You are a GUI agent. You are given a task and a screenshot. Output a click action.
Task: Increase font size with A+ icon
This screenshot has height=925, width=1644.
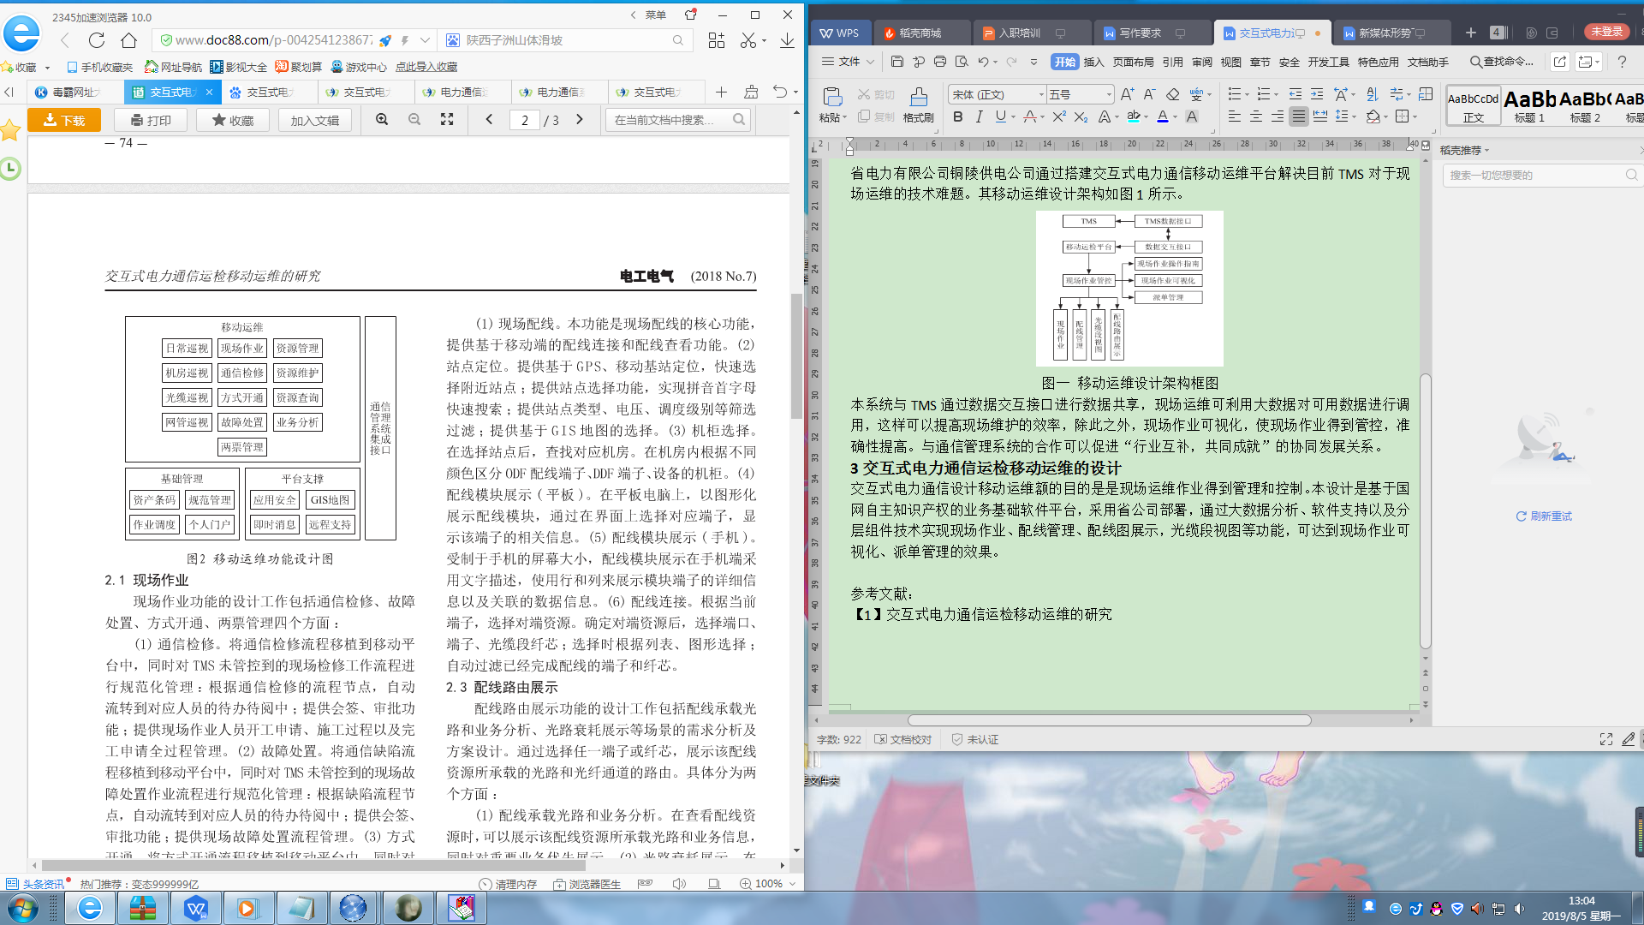click(x=1127, y=94)
